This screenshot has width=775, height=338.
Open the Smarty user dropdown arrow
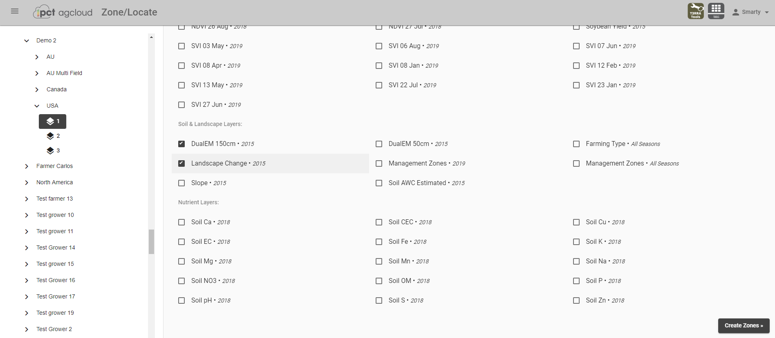click(767, 12)
